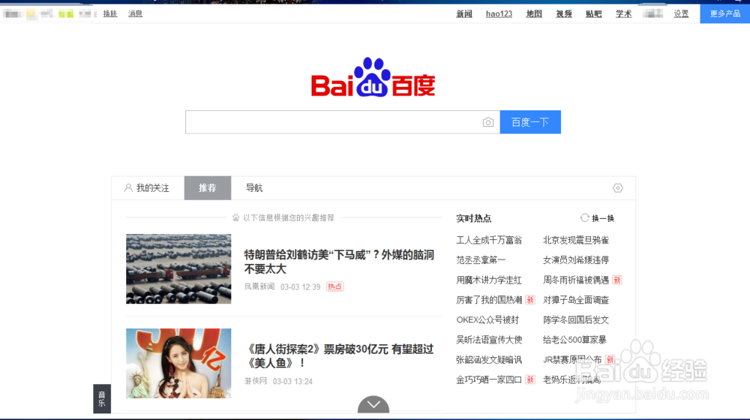The image size is (750, 420).
Task: Click 换一换 to refresh hot topics
Action: [603, 218]
